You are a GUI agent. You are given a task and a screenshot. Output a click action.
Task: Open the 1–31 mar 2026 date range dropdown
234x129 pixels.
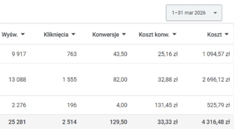pyautogui.click(x=194, y=13)
